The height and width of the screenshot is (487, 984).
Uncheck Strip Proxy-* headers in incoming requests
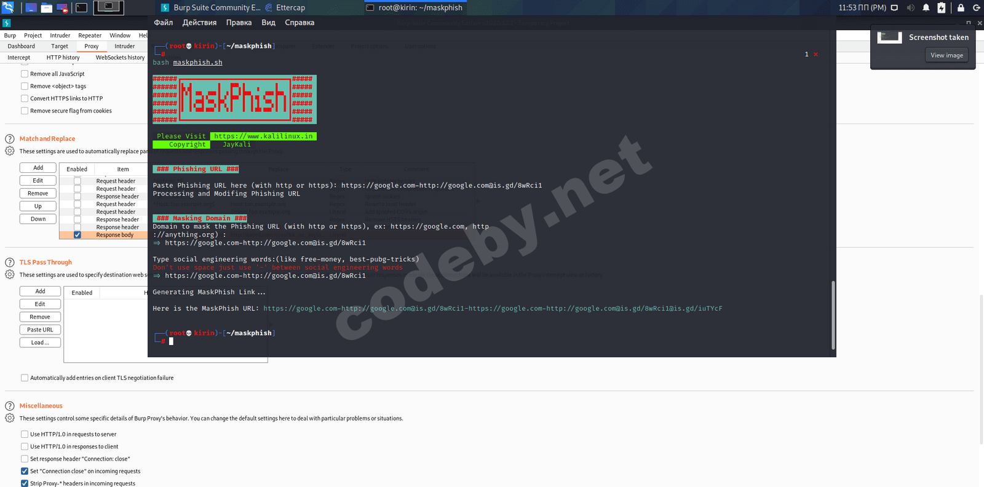click(25, 483)
